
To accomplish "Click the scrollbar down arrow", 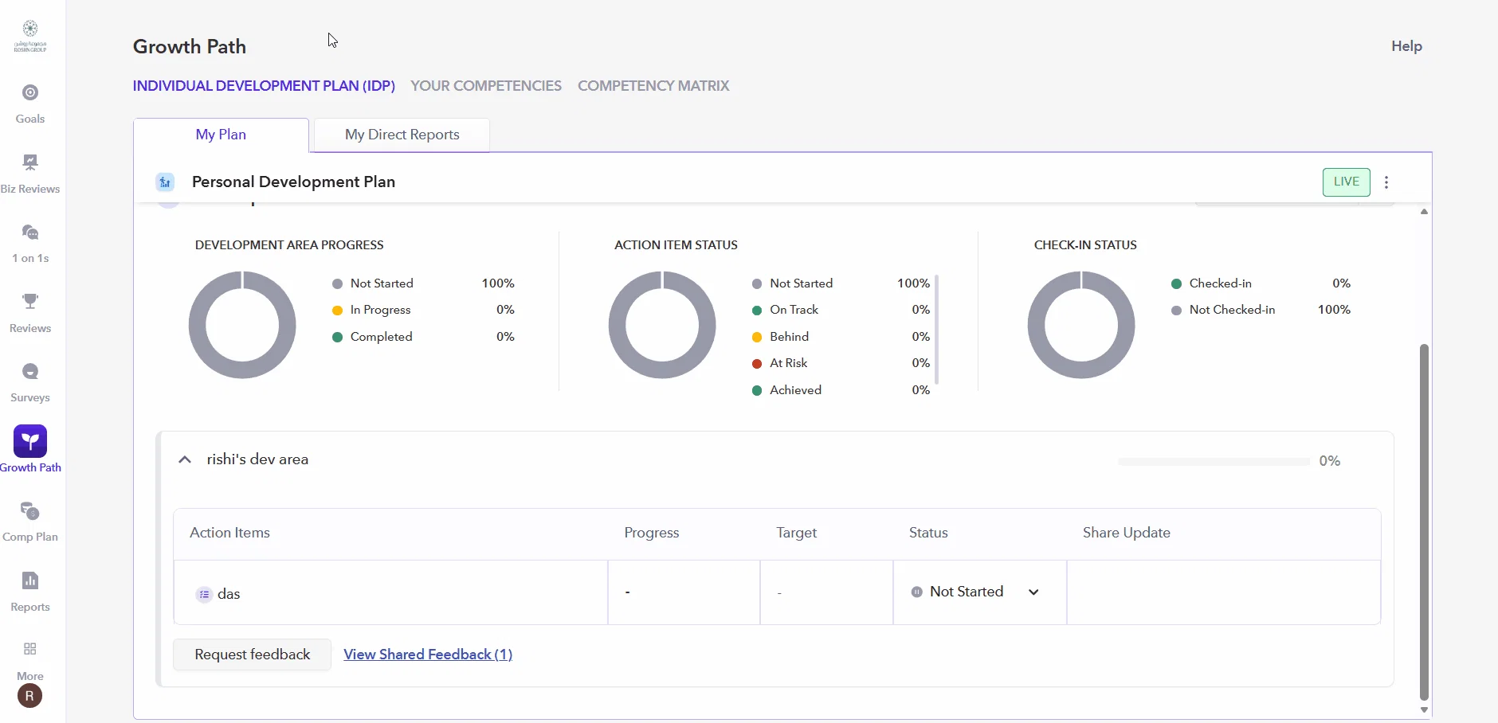I will [x=1424, y=710].
